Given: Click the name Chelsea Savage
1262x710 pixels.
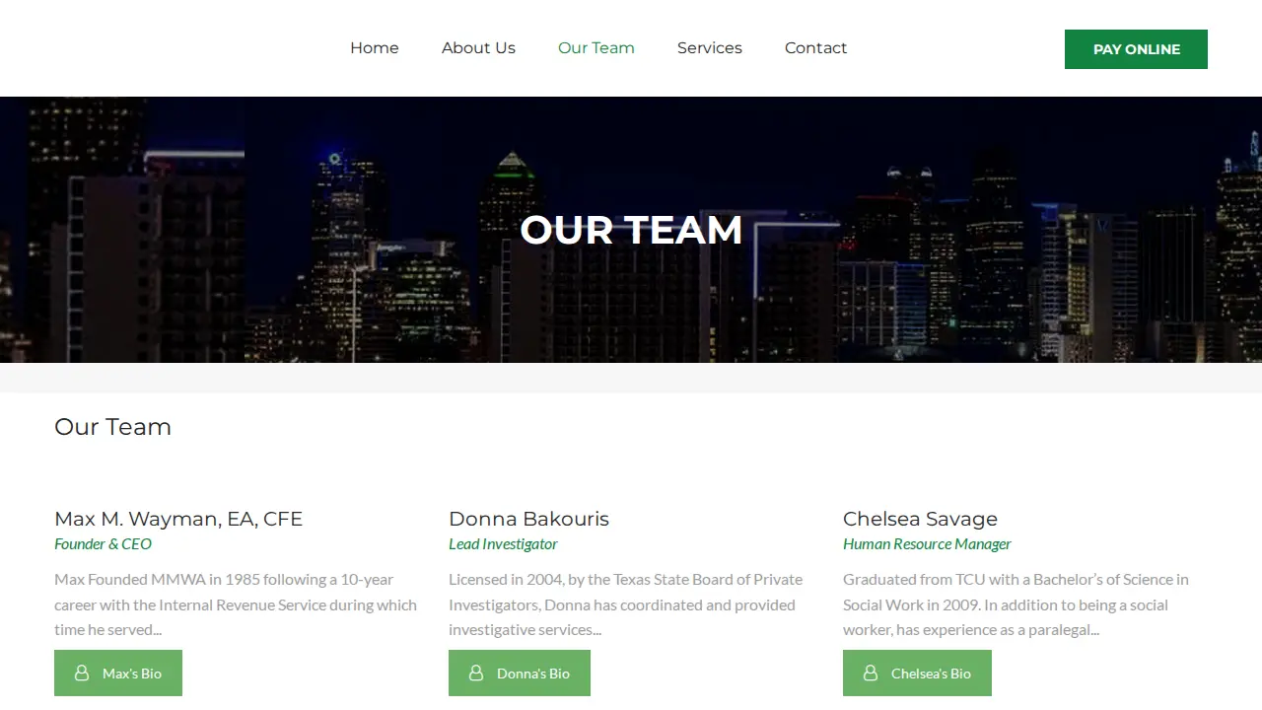Looking at the screenshot, I should click(x=920, y=519).
